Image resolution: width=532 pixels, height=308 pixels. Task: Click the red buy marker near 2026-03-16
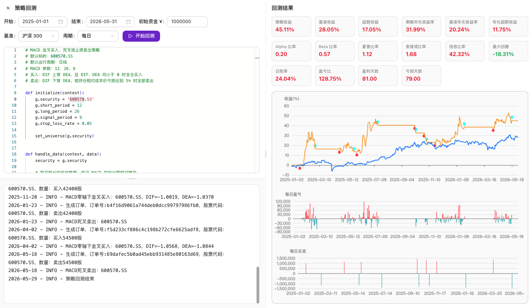pos(493,130)
